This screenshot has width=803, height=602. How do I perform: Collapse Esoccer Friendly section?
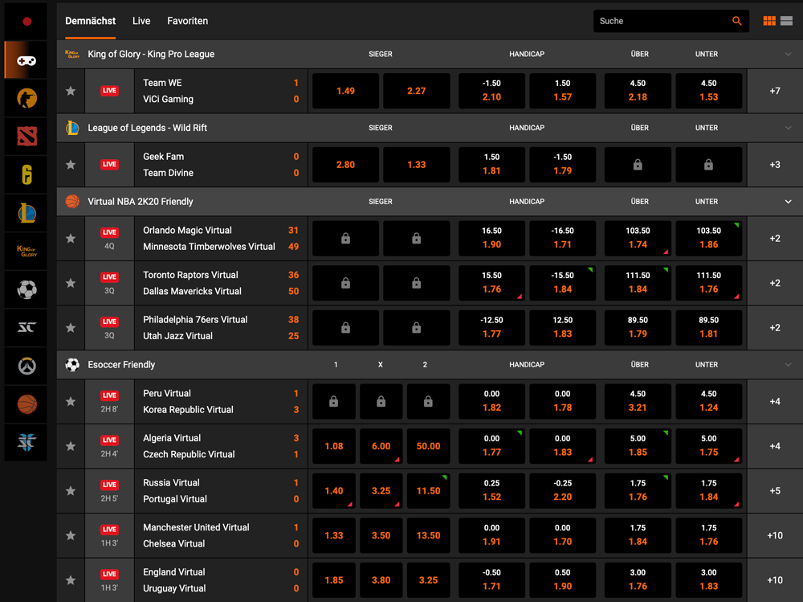789,365
